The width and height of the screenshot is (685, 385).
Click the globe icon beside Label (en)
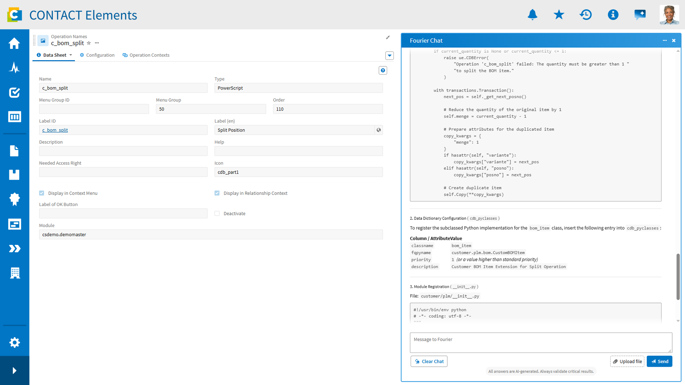pos(379,130)
